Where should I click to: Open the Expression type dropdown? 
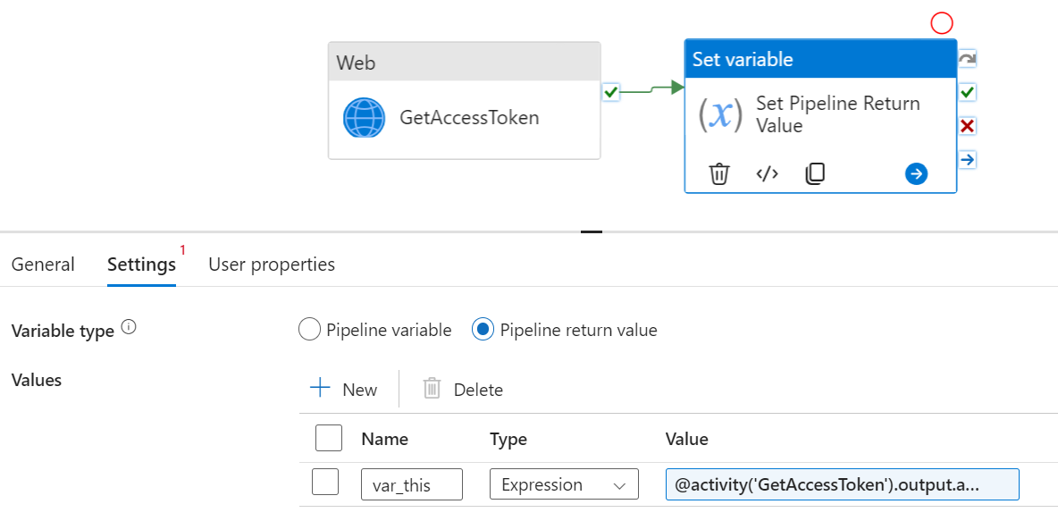point(564,483)
